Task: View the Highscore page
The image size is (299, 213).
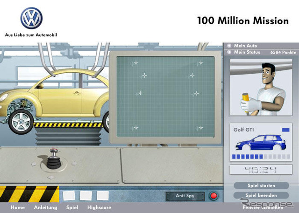Action: (99, 207)
